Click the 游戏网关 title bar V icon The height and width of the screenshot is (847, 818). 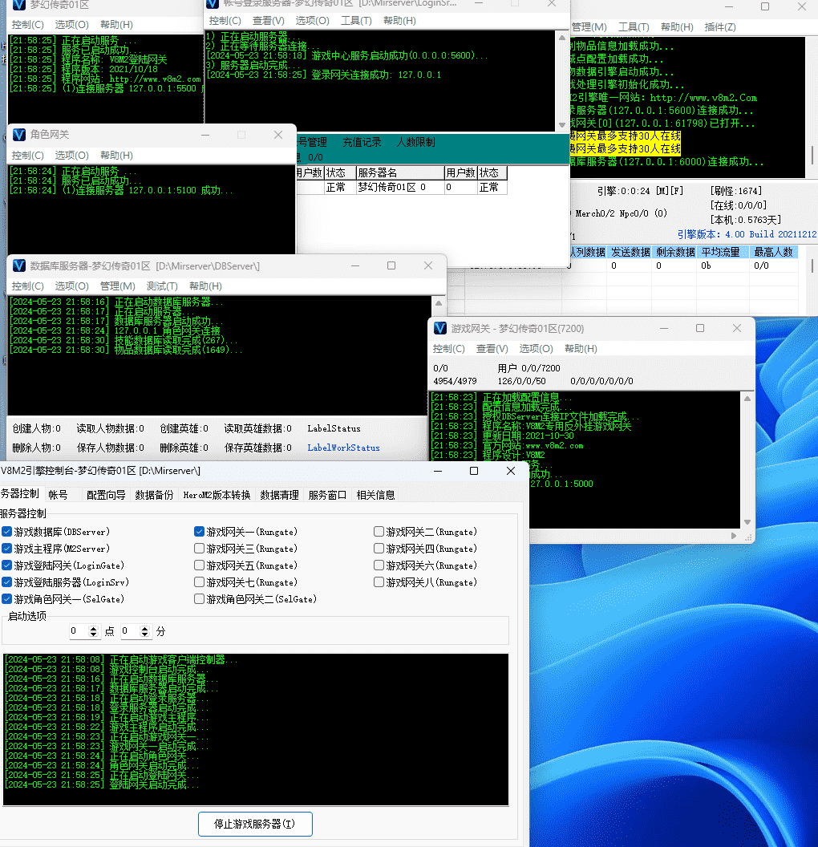[x=439, y=328]
